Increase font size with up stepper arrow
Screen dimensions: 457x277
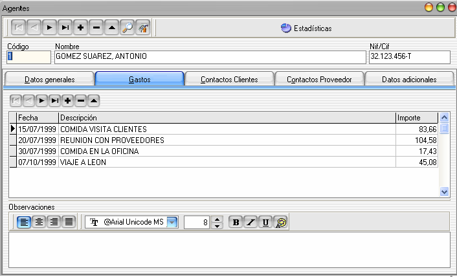pyautogui.click(x=217, y=219)
